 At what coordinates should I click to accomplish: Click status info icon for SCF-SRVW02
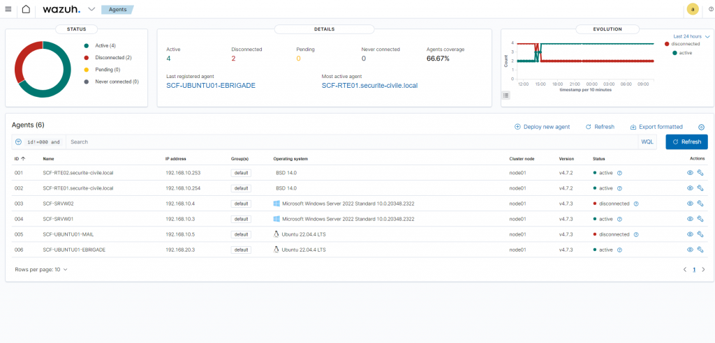(x=635, y=204)
